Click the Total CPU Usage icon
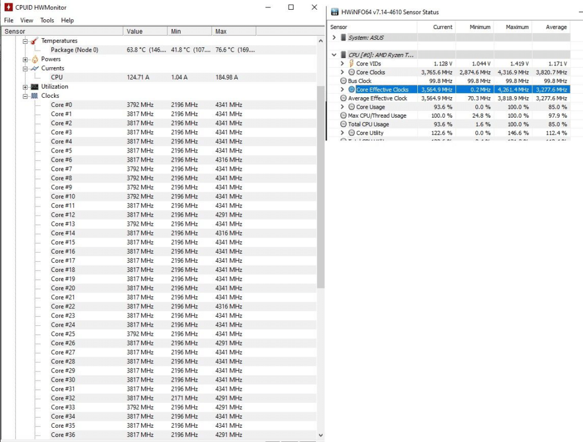 point(343,125)
